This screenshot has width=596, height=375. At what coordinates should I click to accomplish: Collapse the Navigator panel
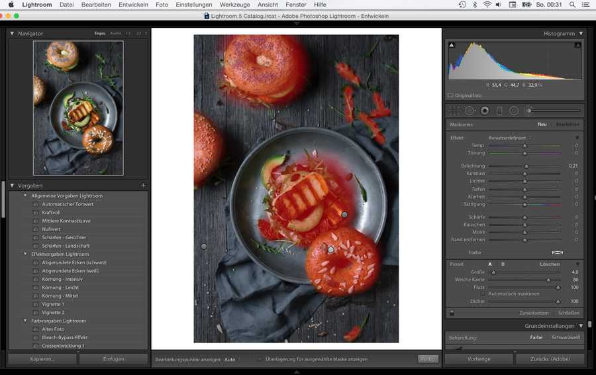click(12, 33)
